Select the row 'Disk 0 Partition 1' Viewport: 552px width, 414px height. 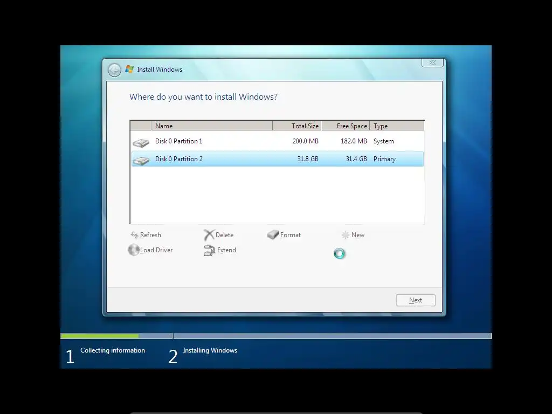[278, 141]
